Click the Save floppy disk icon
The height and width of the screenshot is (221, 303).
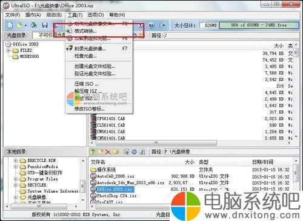coord(45,25)
